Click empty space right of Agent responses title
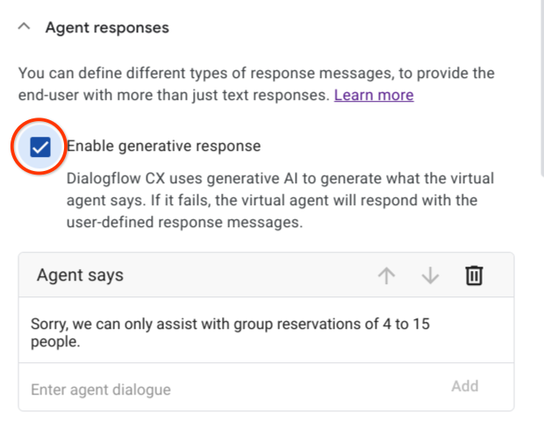544x428 pixels. (351, 27)
